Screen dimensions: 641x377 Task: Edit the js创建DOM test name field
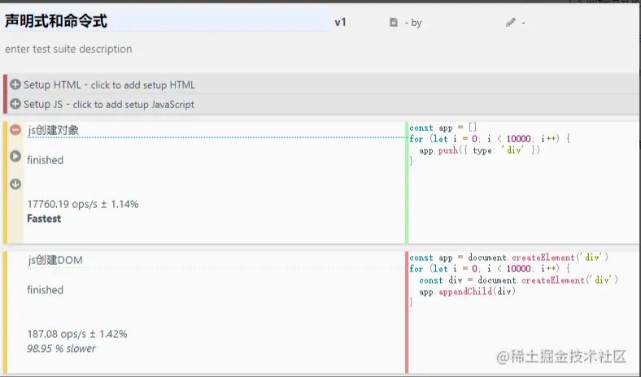(x=211, y=260)
